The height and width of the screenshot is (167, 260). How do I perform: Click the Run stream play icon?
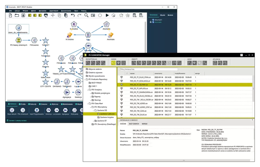[107, 15]
